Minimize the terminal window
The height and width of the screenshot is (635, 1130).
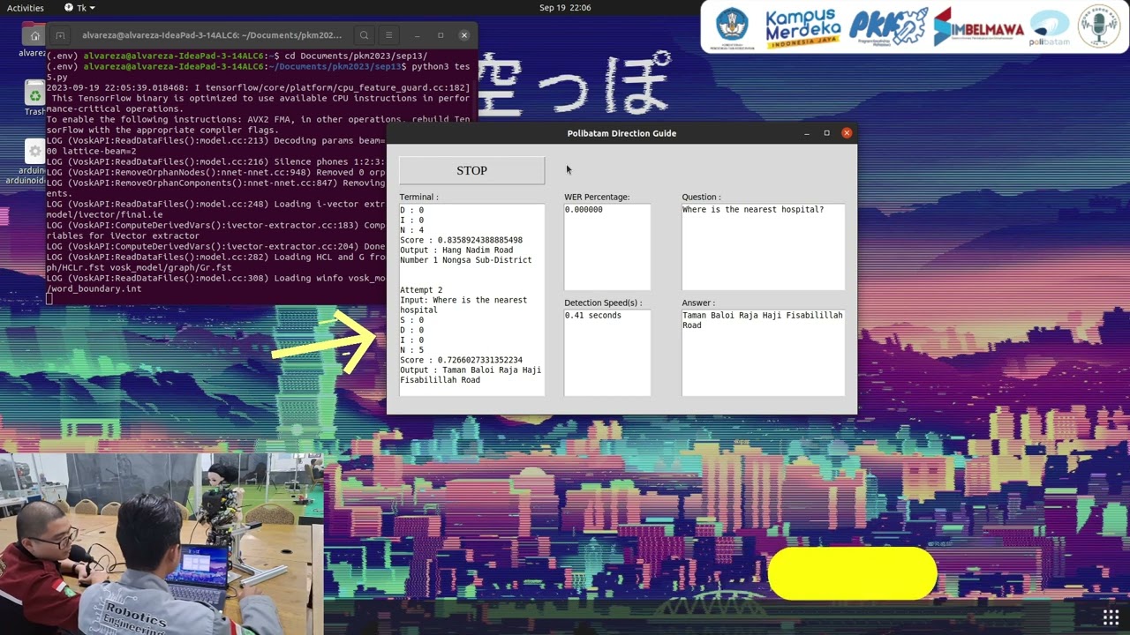coord(417,35)
